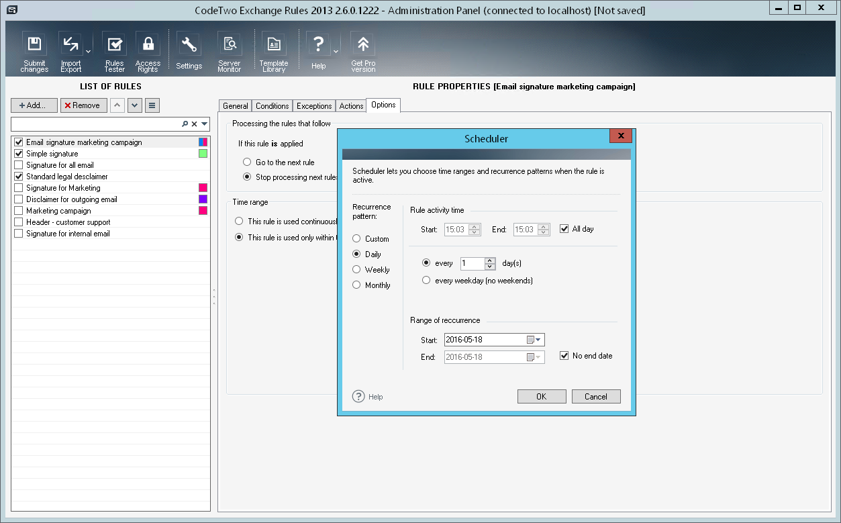The width and height of the screenshot is (841, 523).
Task: Click the Signature for Marketing color swatch
Action: 203,188
